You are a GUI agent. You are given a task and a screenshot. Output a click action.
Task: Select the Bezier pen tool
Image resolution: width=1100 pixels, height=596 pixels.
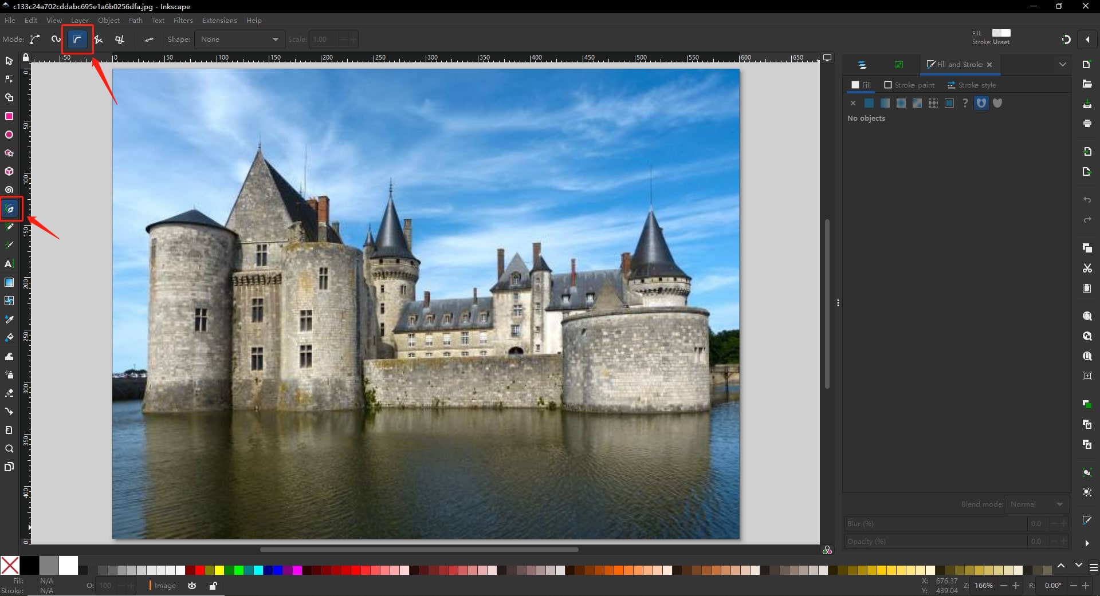[x=9, y=209]
